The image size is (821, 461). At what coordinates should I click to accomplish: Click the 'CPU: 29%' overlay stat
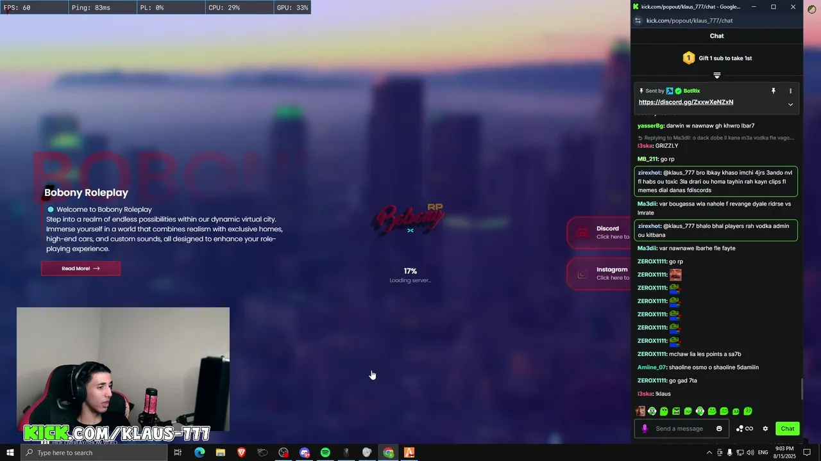(224, 8)
